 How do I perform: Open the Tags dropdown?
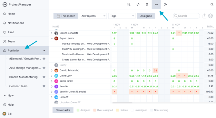pos(122,16)
